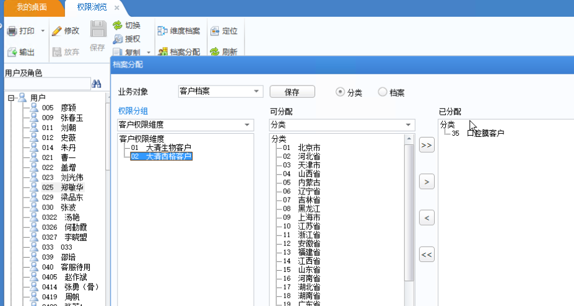Switch to 权限浏览 tab

[x=92, y=7]
